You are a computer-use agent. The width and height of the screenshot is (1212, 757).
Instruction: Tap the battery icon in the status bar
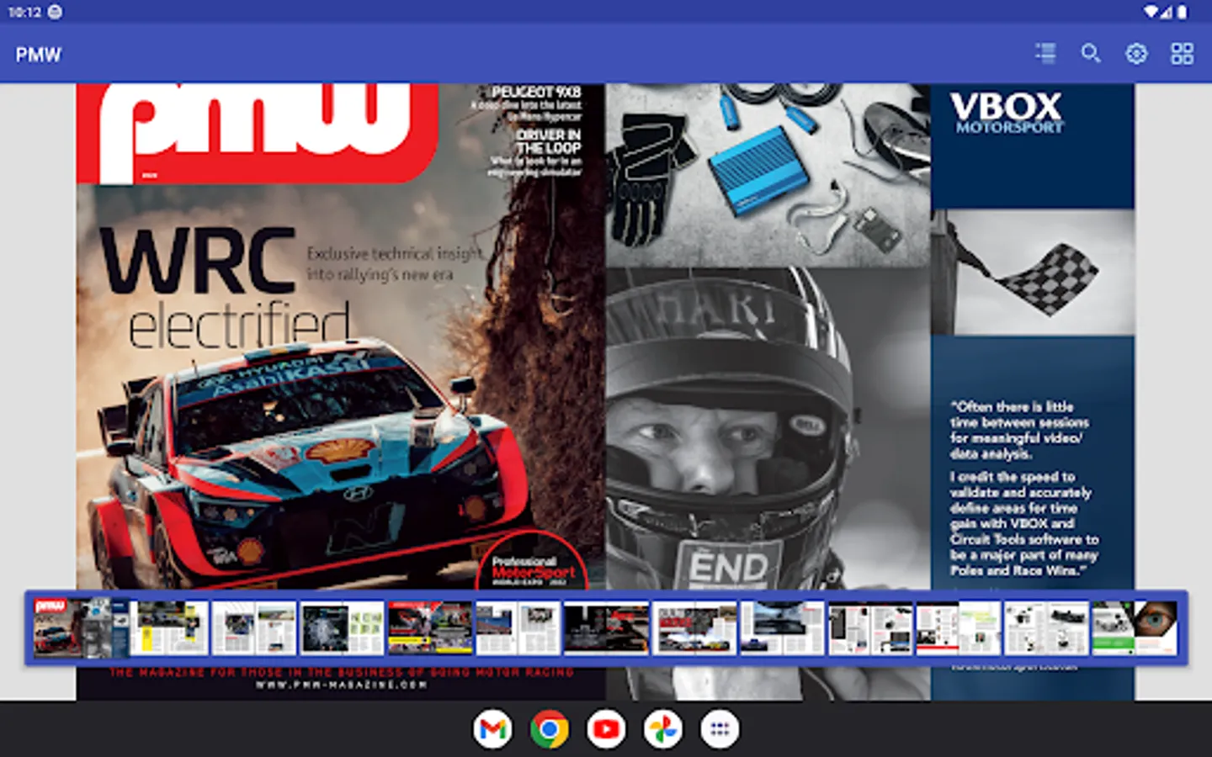[1183, 12]
